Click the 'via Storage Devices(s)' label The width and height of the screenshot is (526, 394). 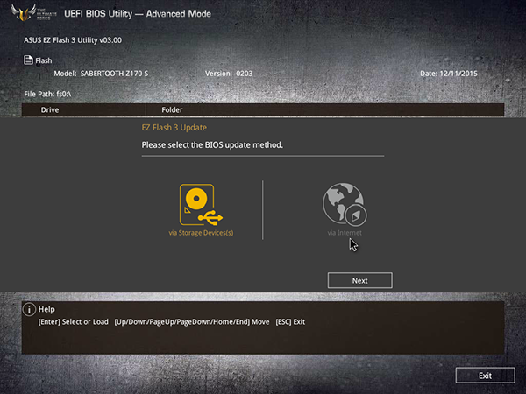click(201, 233)
